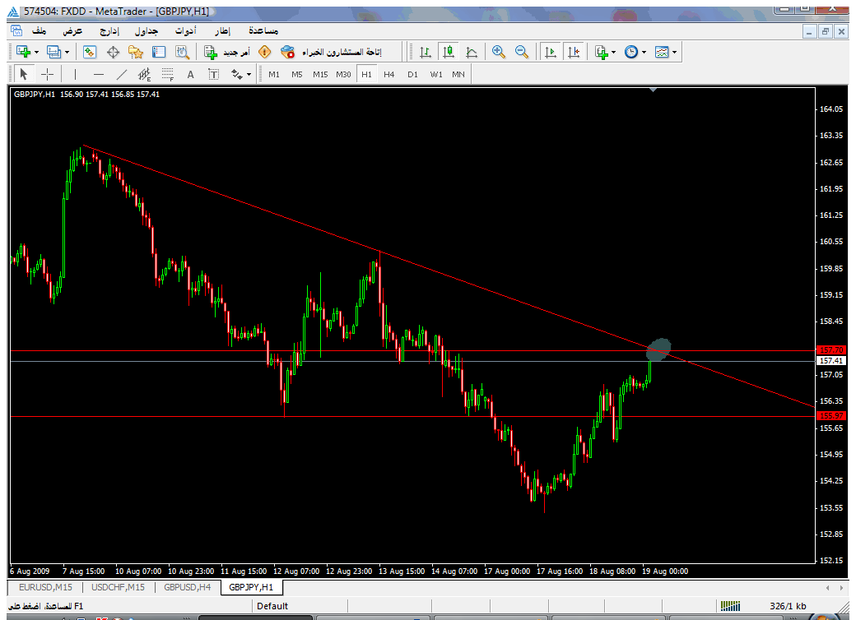Select the Fibonacci retracement tool

pos(168,74)
